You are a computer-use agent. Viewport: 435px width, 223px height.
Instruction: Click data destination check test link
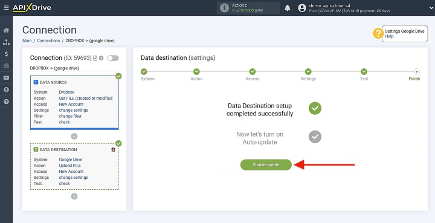click(65, 183)
